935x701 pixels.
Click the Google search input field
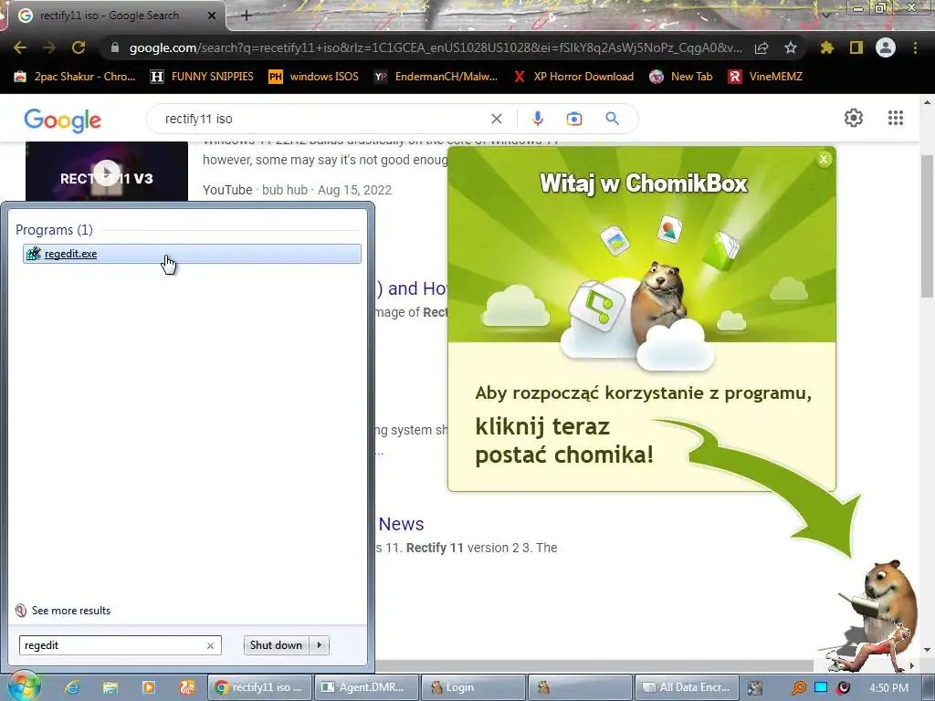(322, 119)
